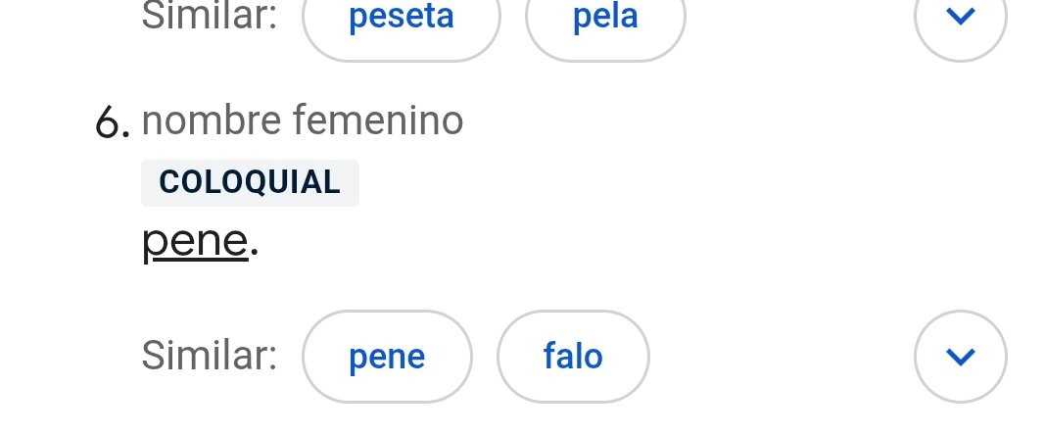1045x435 pixels.
Task: Select the "peseta" similar word chip
Action: point(401,18)
